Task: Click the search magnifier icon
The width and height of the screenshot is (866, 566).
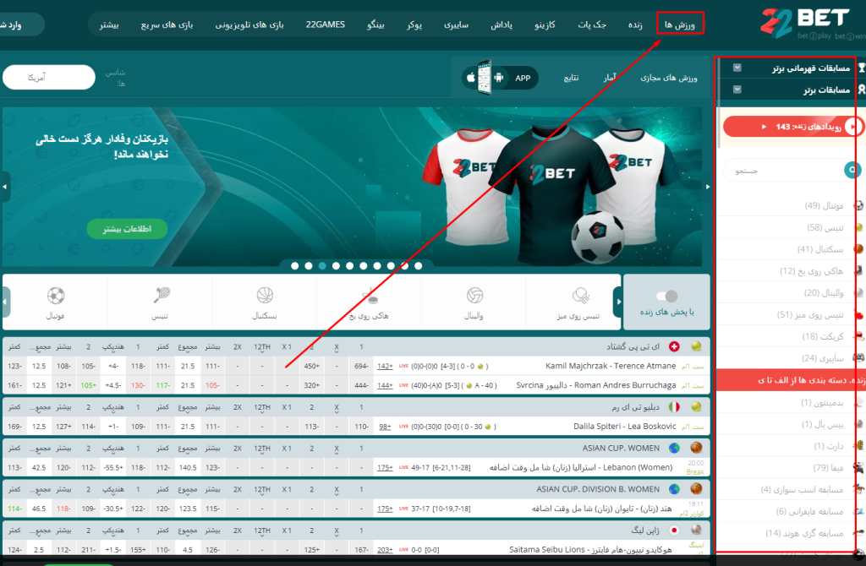Action: pyautogui.click(x=852, y=170)
